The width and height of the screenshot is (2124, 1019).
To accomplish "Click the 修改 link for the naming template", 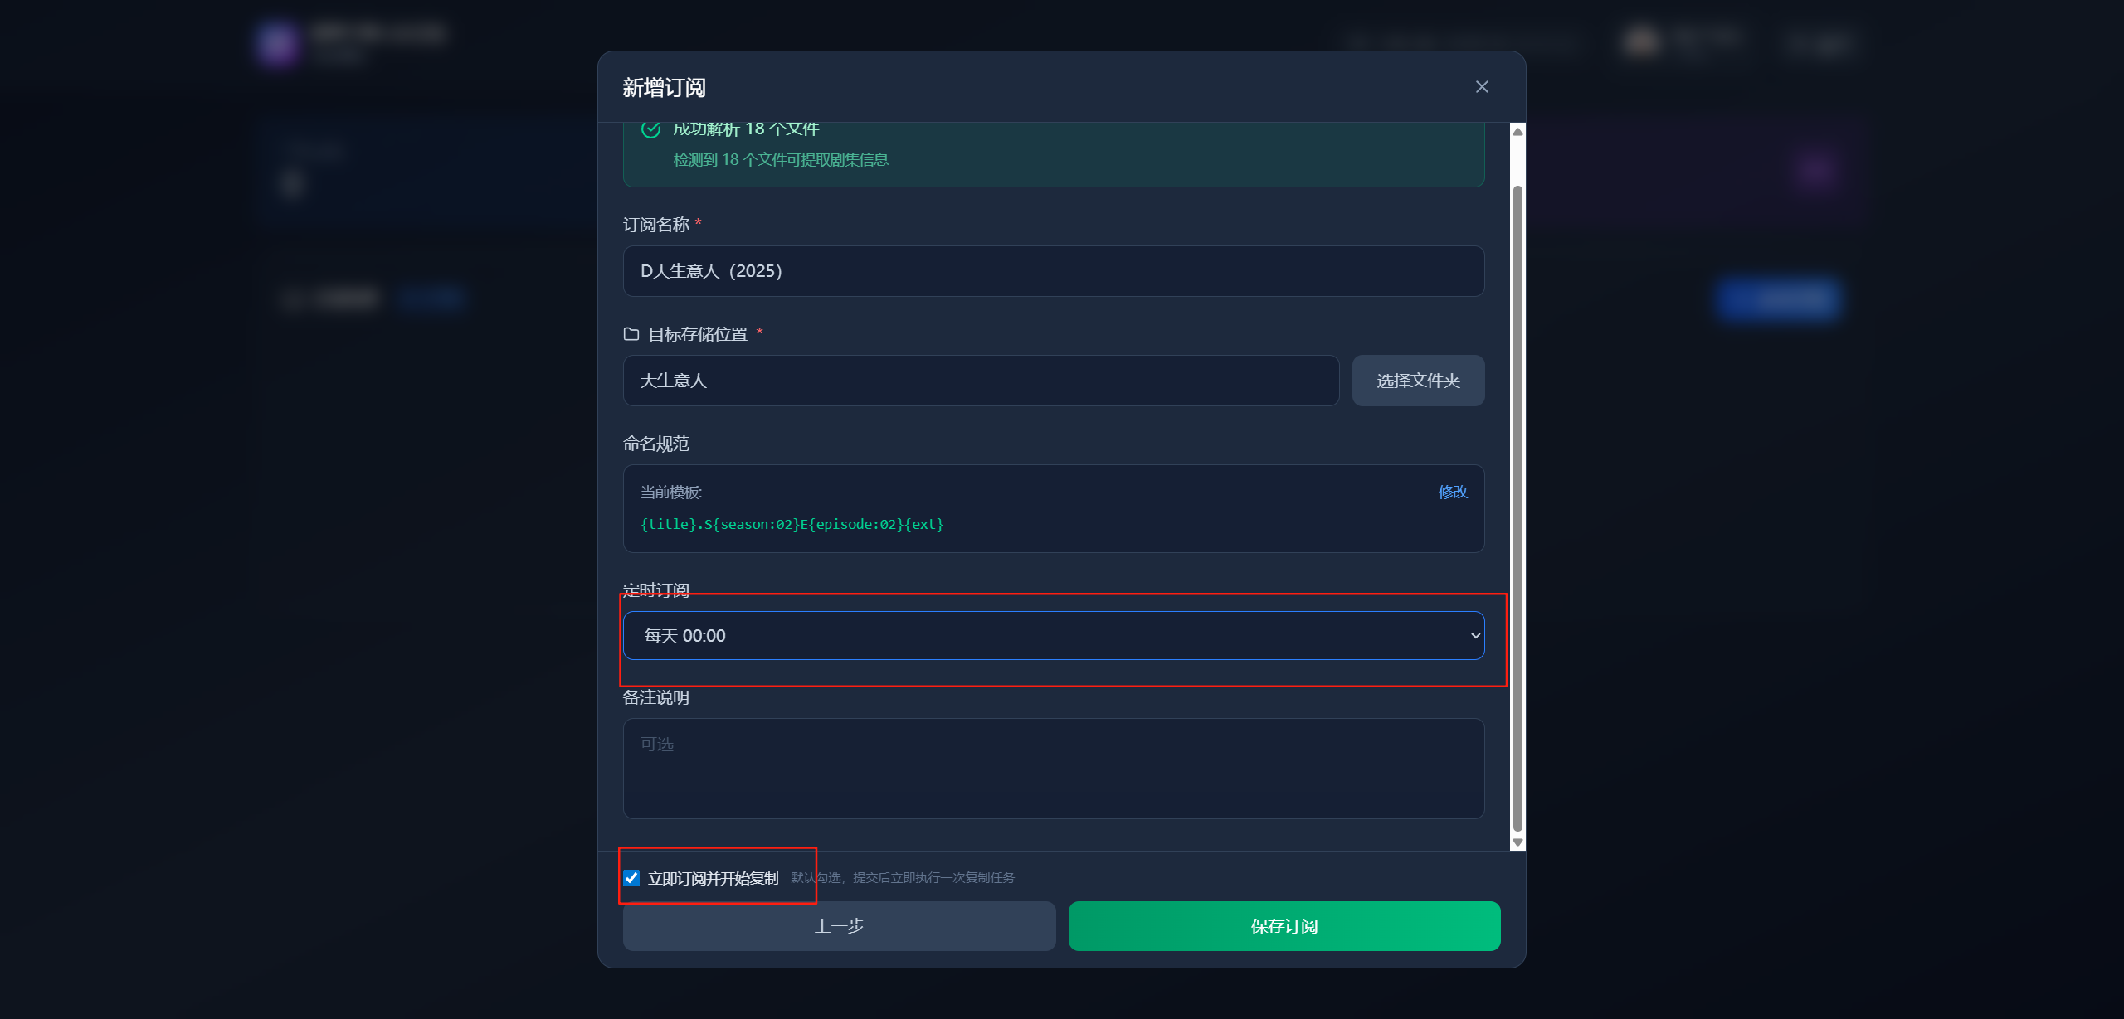I will 1453,492.
